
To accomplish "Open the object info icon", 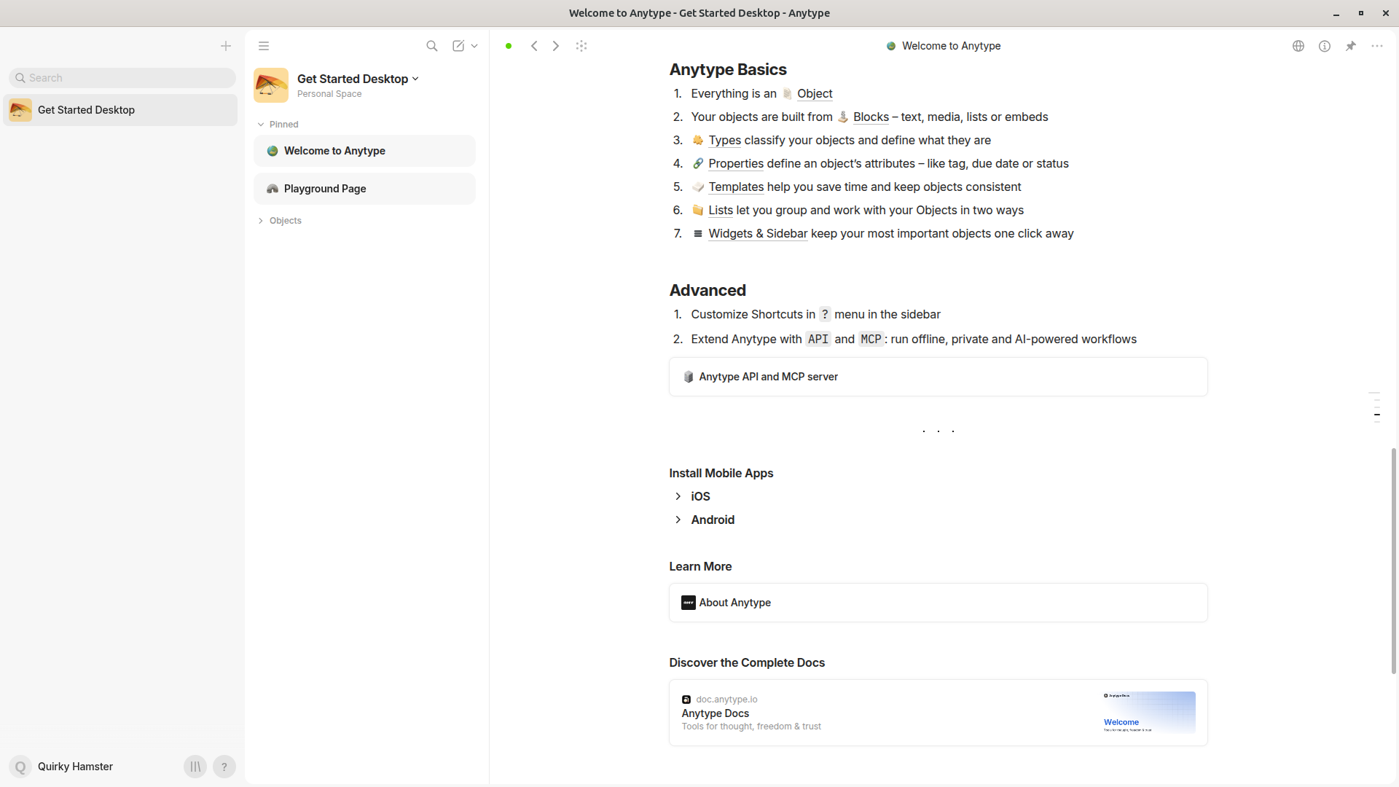I will [1325, 46].
